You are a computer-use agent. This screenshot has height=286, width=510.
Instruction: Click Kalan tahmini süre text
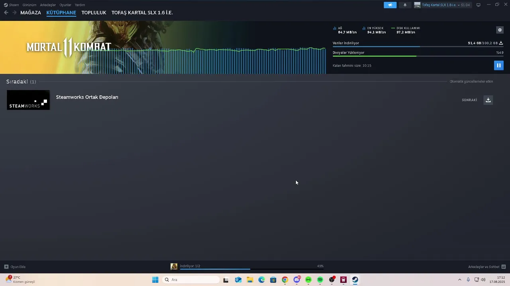coord(352,66)
